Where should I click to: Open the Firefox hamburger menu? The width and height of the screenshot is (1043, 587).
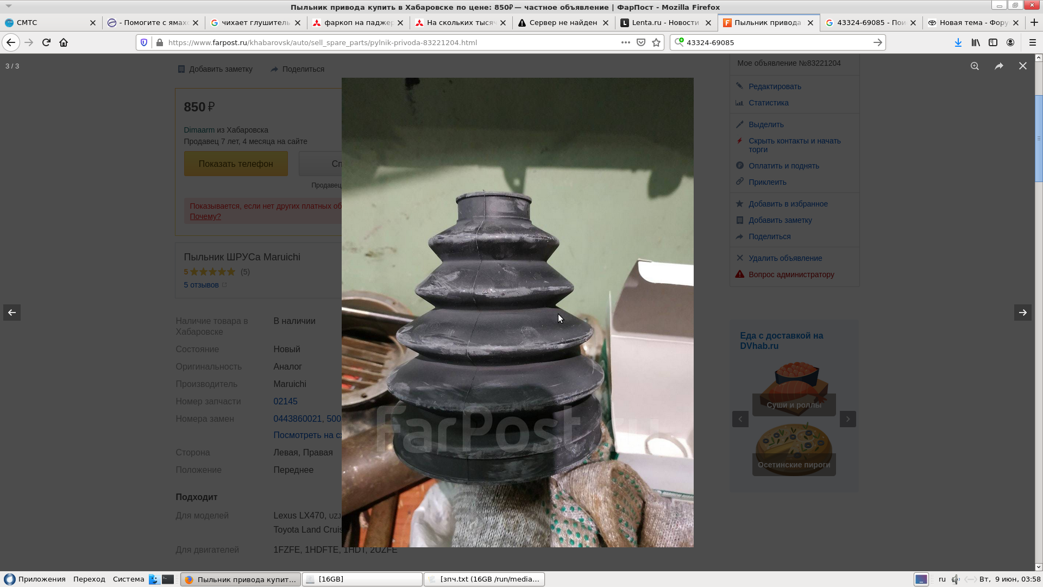click(1032, 42)
